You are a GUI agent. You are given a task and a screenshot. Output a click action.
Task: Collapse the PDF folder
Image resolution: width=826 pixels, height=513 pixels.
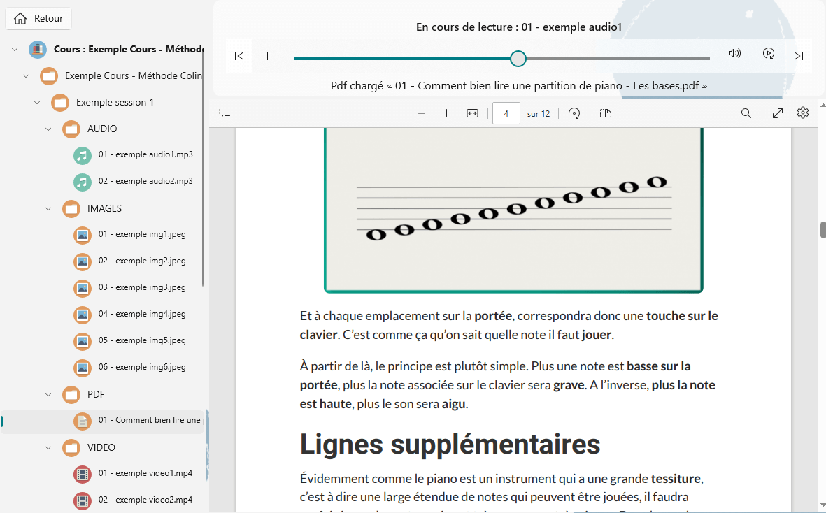pos(48,395)
